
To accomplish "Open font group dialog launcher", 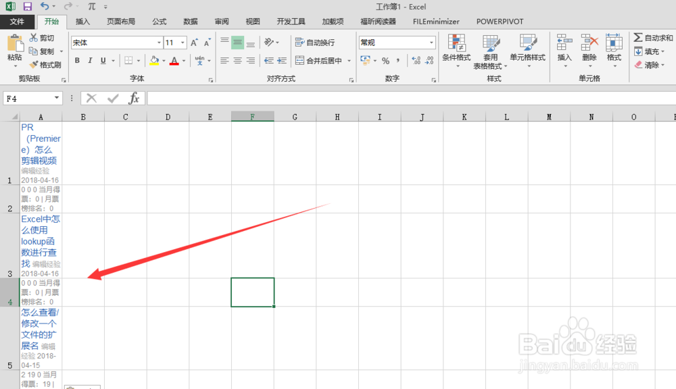I will click(x=211, y=80).
